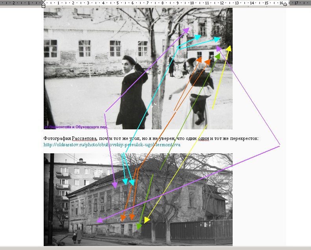Click the right indent marker on ruler

point(285,4)
